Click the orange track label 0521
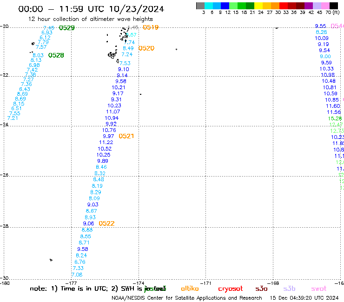This screenshot has width=344, height=302. point(126,136)
